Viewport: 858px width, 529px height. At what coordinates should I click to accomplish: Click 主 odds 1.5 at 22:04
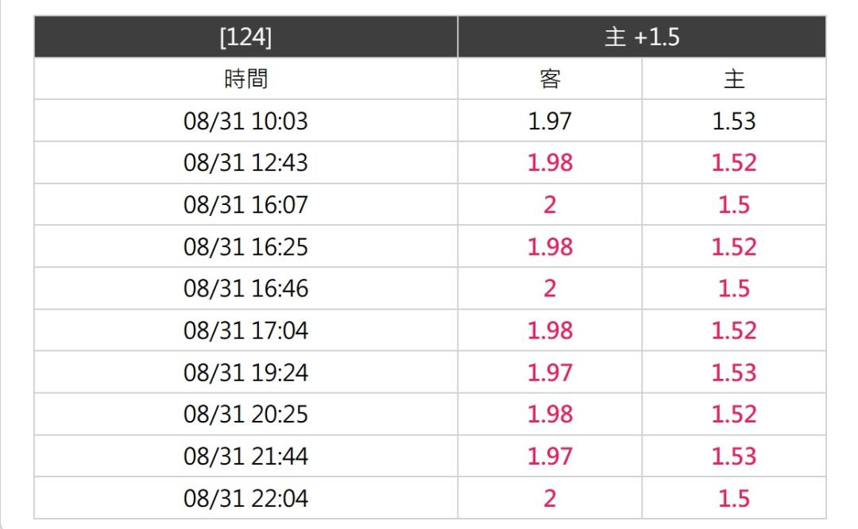click(x=734, y=498)
